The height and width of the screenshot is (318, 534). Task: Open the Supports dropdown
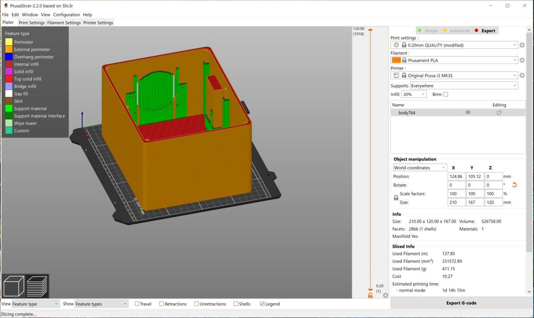coord(464,85)
